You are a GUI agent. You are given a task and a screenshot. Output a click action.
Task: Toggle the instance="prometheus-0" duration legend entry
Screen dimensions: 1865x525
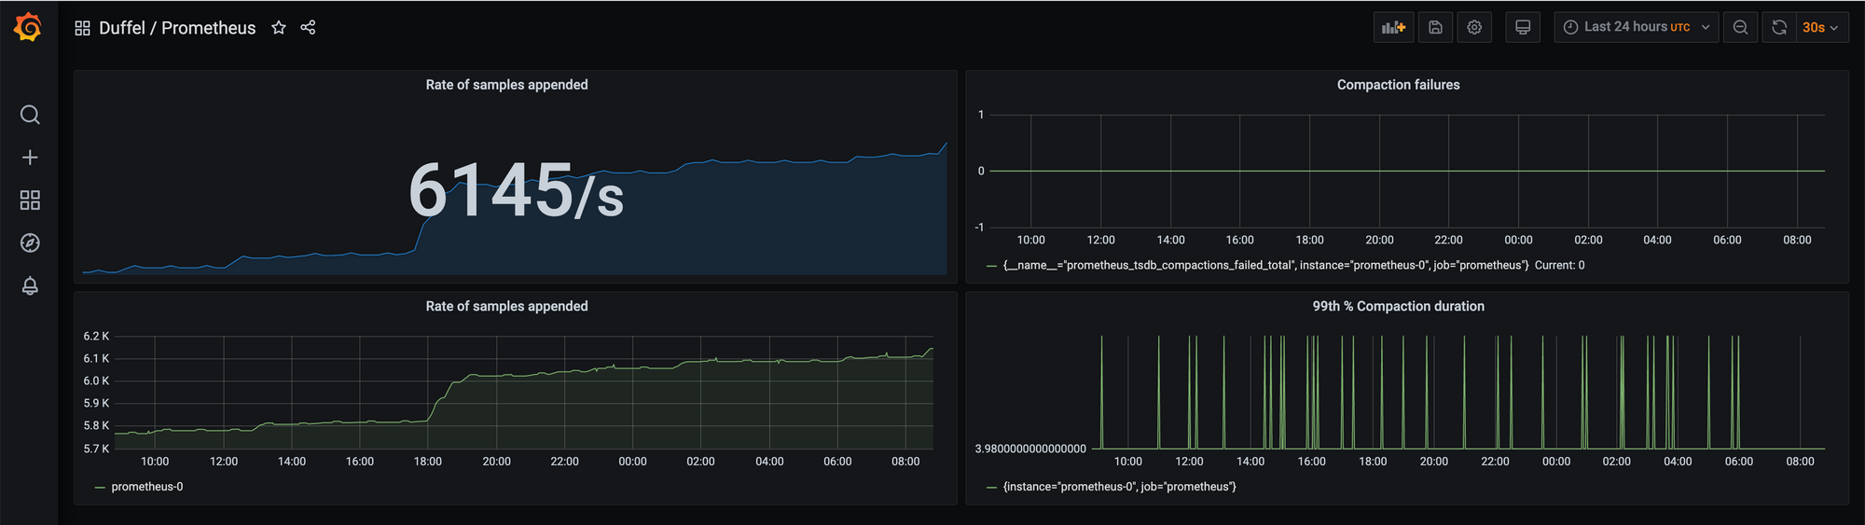[1119, 487]
